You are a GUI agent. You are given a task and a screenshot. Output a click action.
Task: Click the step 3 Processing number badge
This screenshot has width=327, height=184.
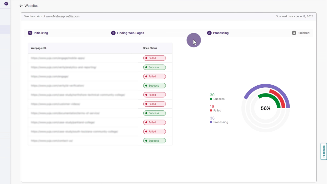209,33
